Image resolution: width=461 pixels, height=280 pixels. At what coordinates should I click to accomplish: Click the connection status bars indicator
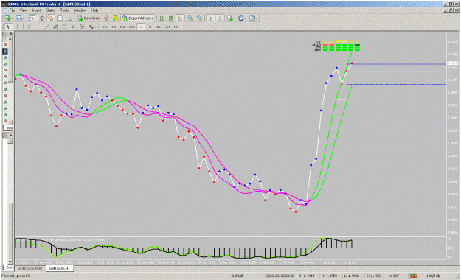click(x=414, y=276)
